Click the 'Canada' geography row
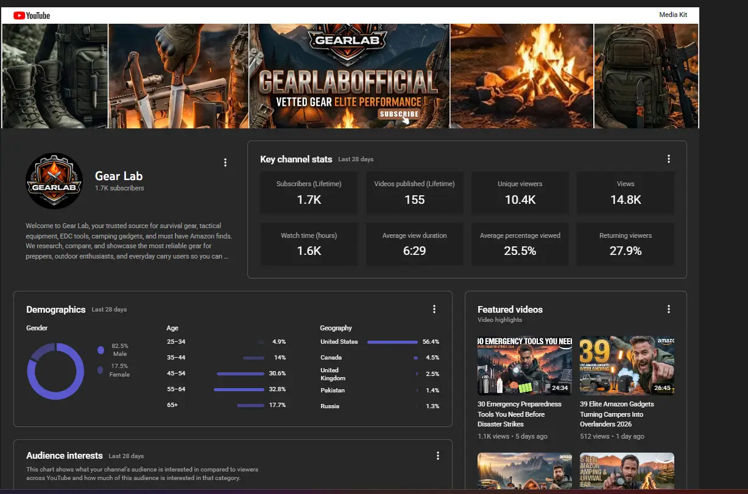 click(379, 358)
